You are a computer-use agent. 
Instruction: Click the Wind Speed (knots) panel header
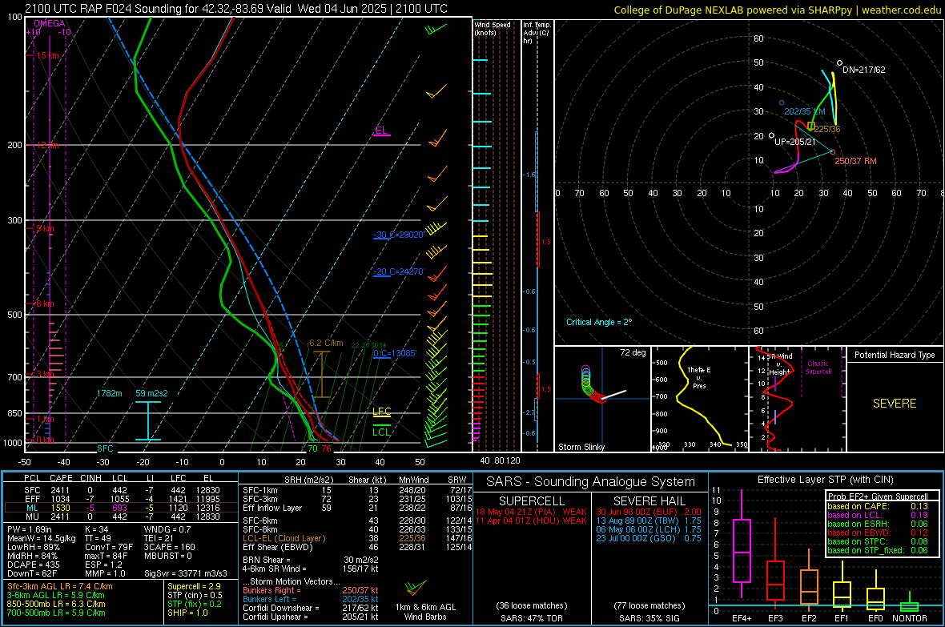click(493, 28)
